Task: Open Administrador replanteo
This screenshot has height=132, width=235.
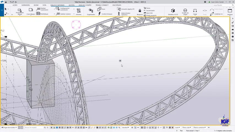Action: coord(124,14)
